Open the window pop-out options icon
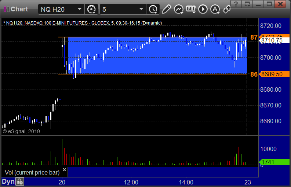The height and width of the screenshot is (187, 291). (x=247, y=4)
